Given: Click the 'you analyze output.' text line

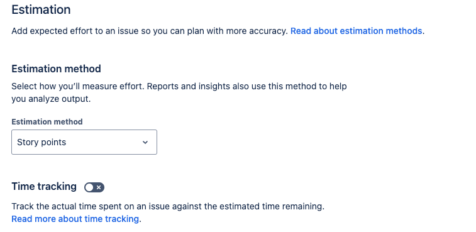Looking at the screenshot, I should click(x=51, y=99).
